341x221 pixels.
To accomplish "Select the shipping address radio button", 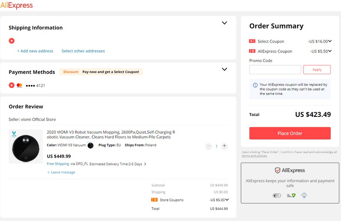I will [12, 41].
